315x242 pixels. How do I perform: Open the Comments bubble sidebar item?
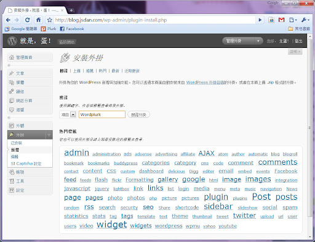pyautogui.click(x=30, y=110)
